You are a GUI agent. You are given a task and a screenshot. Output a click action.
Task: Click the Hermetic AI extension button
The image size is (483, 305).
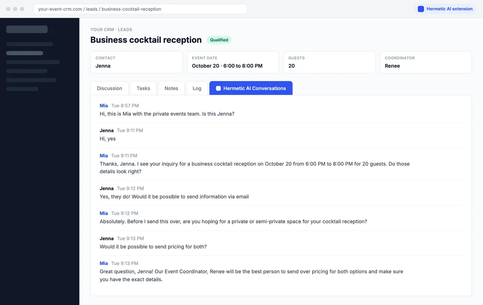[x=445, y=9]
